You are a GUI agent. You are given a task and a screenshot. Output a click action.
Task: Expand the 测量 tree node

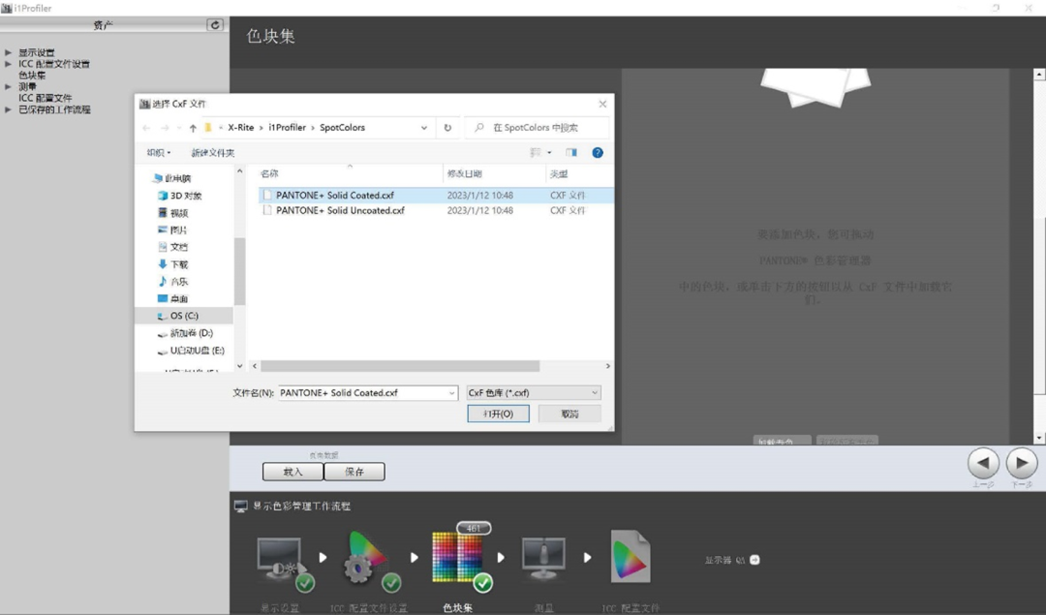[x=8, y=87]
